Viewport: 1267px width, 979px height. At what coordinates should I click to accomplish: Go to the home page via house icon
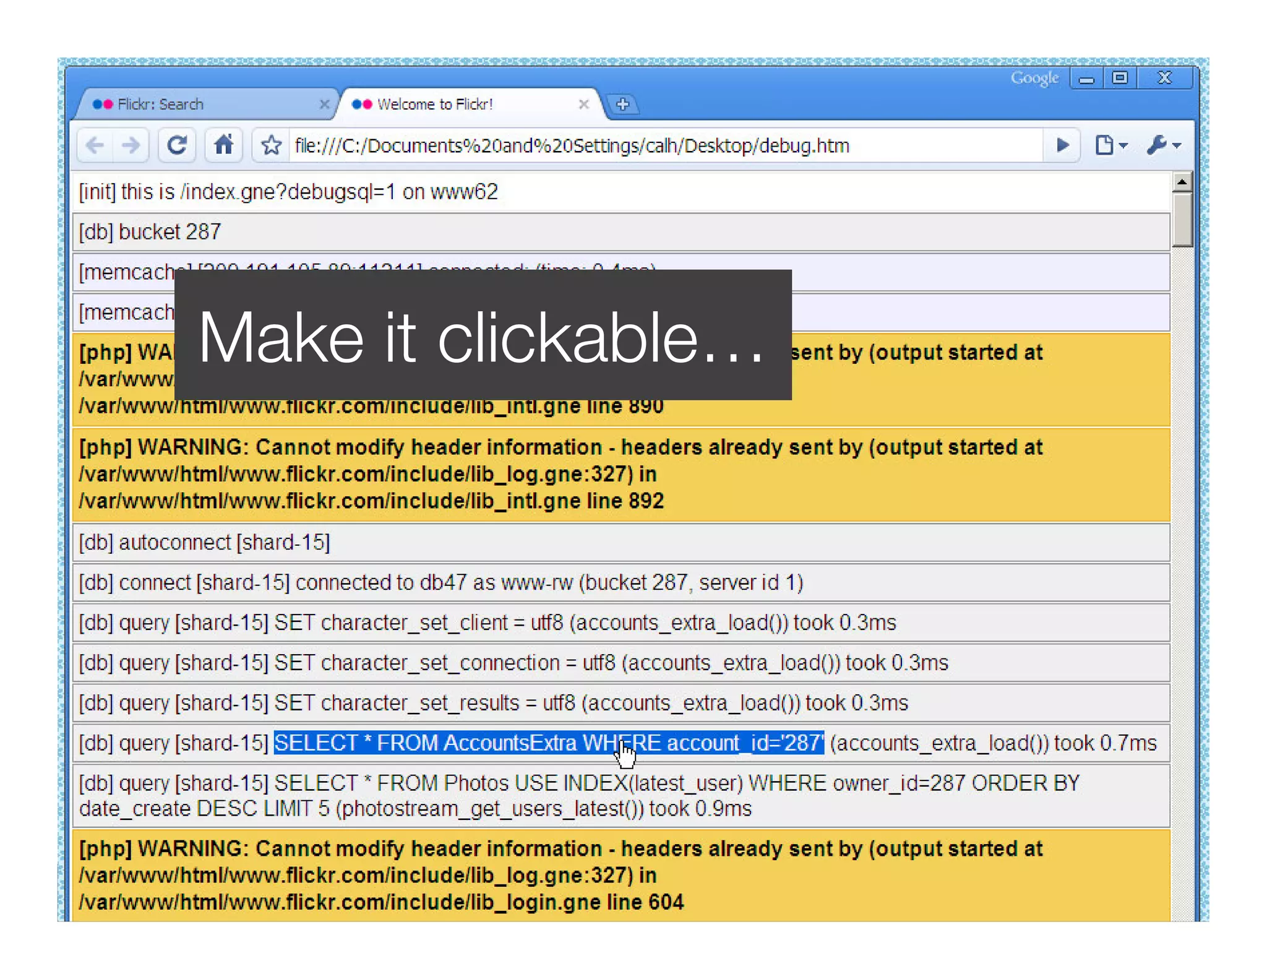pos(223,146)
